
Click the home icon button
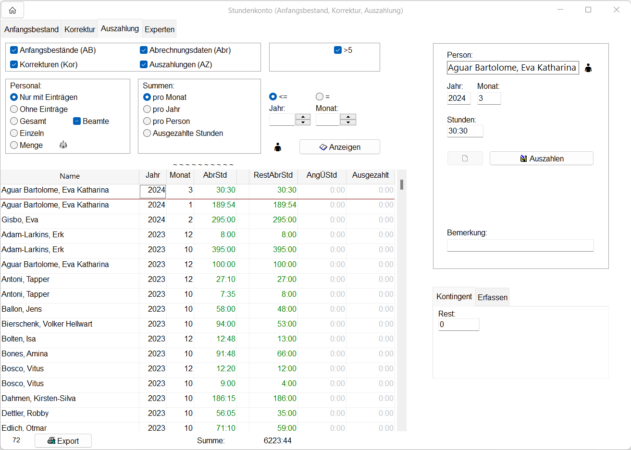tap(12, 10)
